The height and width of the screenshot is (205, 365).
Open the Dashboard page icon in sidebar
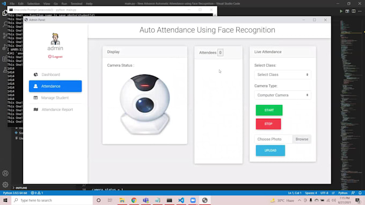[35, 74]
